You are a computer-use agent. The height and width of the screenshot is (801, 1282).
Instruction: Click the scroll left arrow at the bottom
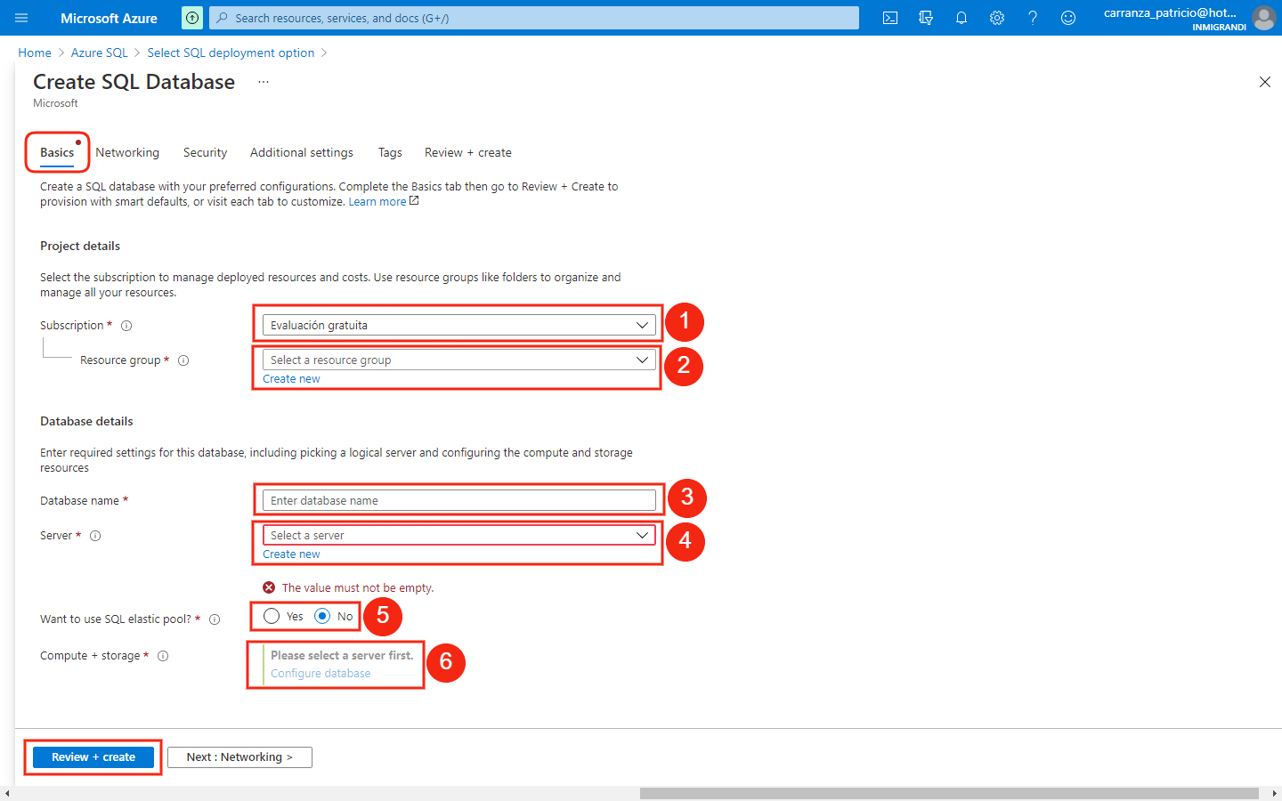(x=7, y=793)
